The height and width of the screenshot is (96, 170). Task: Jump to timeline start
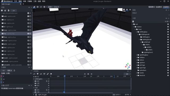click(x=85, y=74)
